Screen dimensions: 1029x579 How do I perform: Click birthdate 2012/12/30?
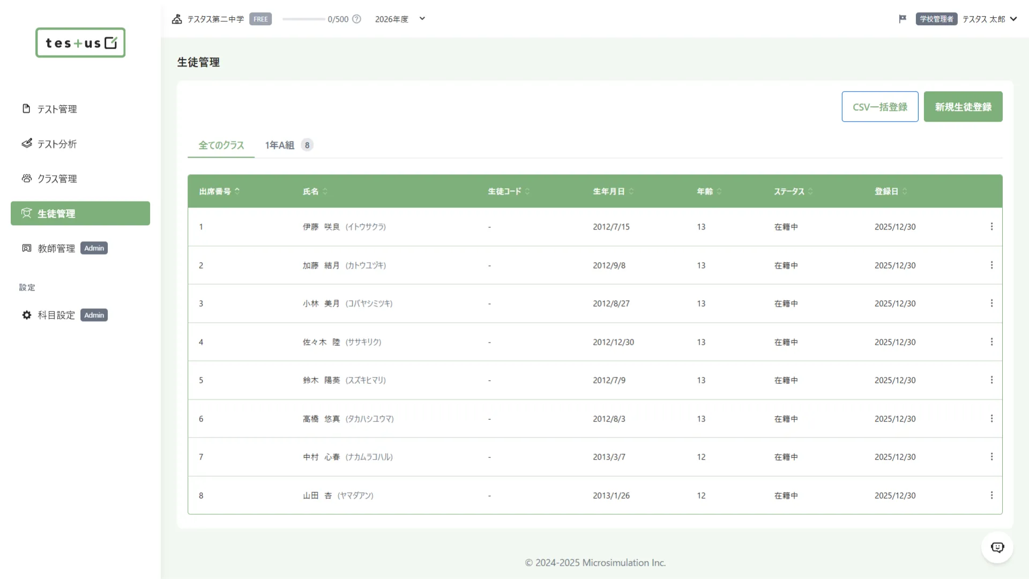point(613,342)
